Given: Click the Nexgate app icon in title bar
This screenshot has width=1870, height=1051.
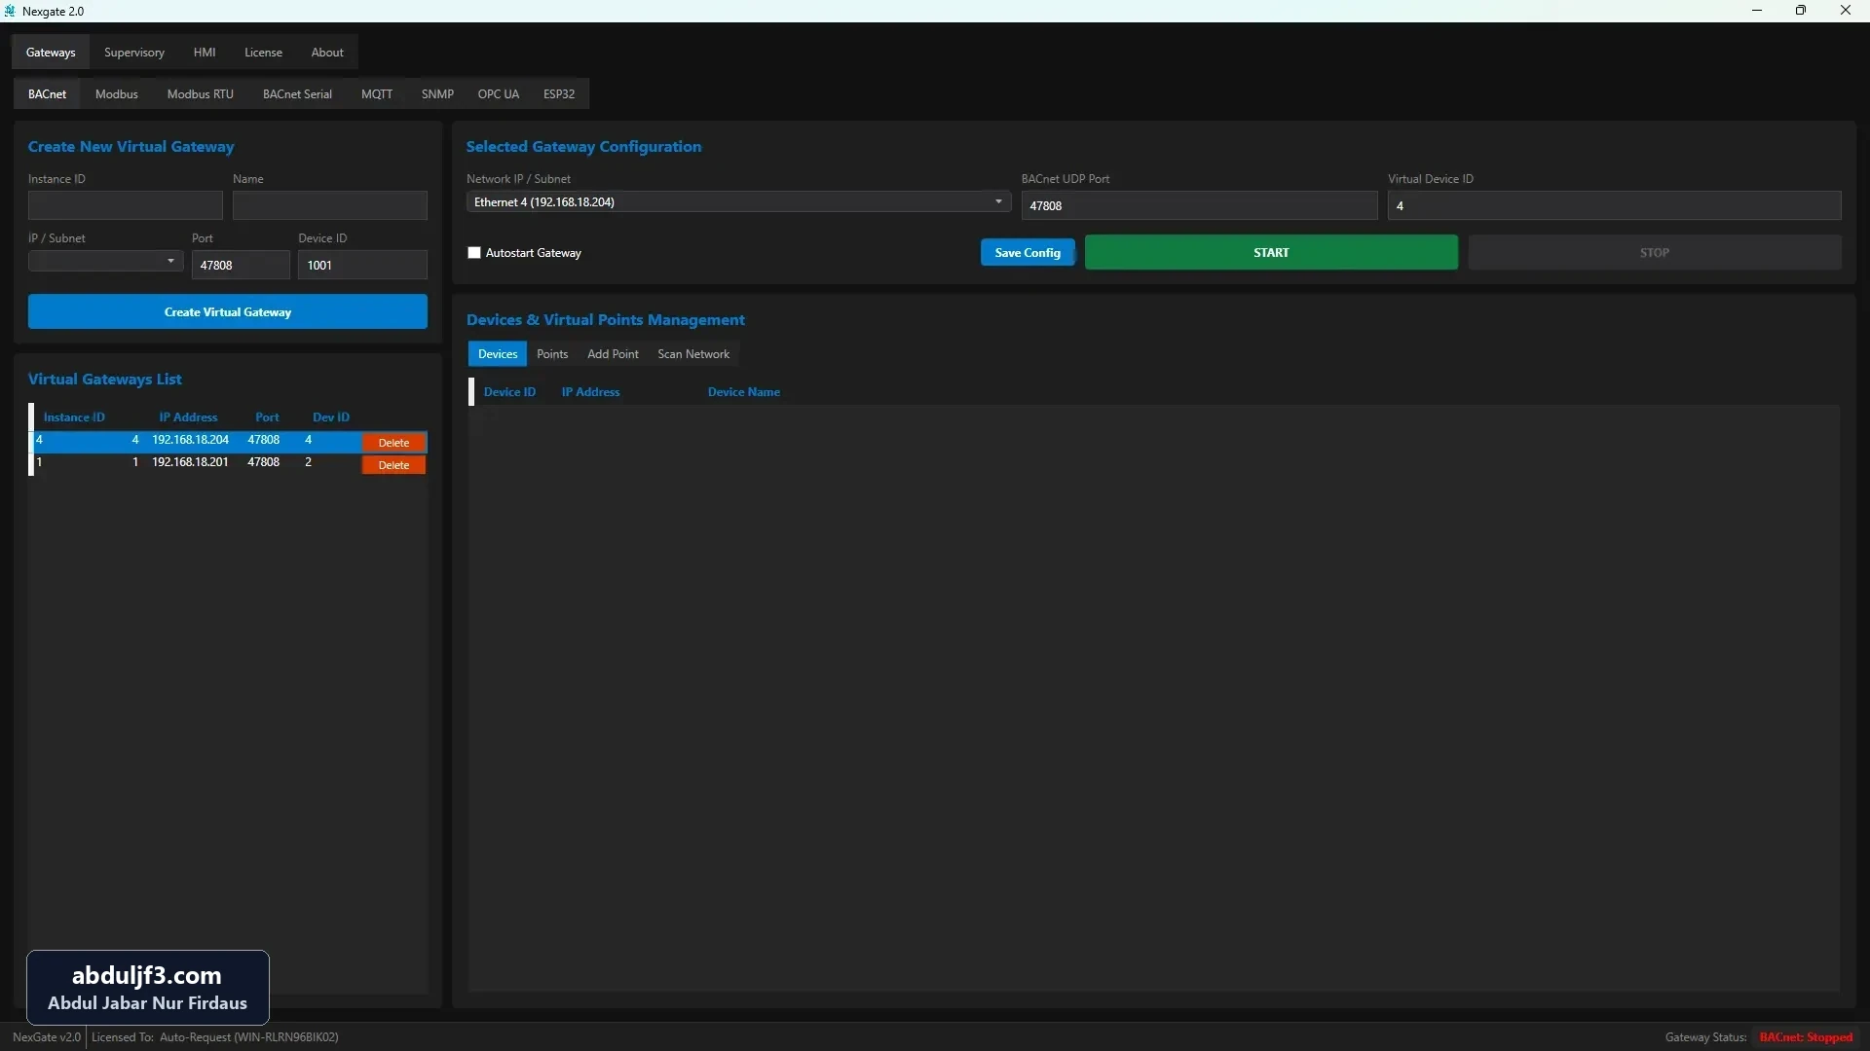Looking at the screenshot, I should tap(11, 11).
